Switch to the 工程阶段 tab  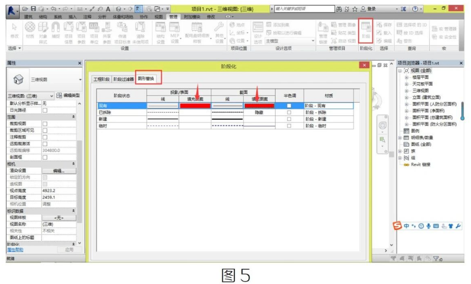pyautogui.click(x=101, y=79)
